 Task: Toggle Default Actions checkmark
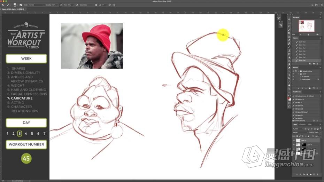[x=293, y=71]
